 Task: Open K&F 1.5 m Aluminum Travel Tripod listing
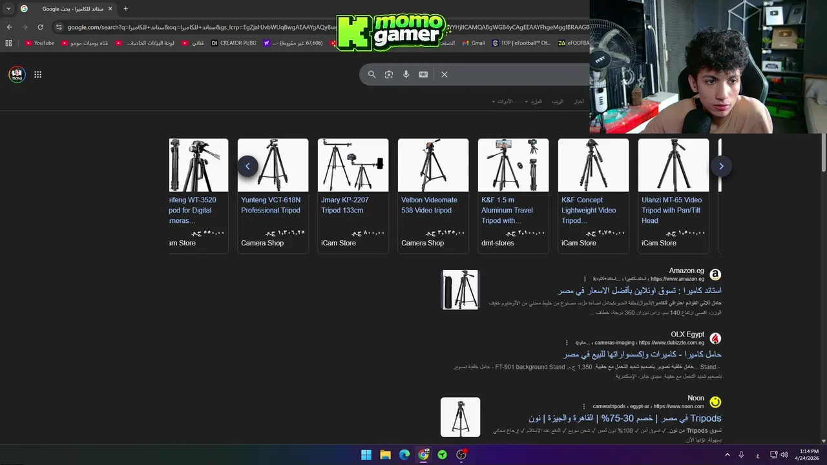pyautogui.click(x=507, y=211)
